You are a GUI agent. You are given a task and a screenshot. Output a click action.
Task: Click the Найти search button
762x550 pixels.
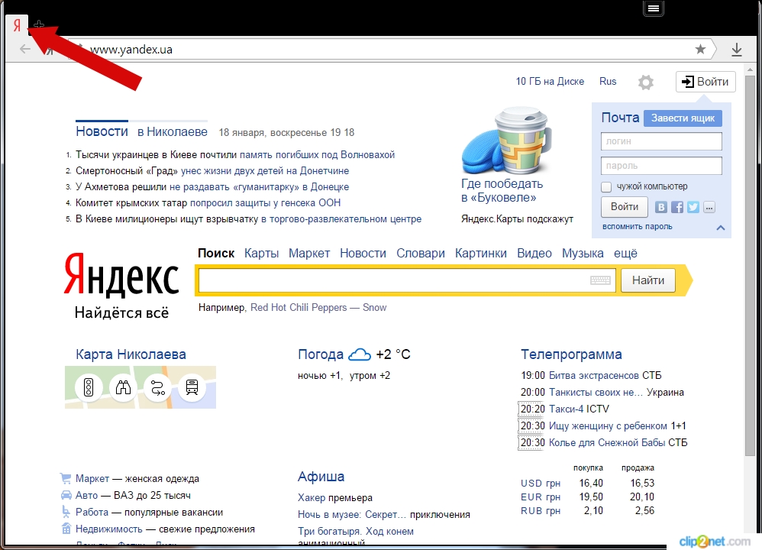[648, 280]
